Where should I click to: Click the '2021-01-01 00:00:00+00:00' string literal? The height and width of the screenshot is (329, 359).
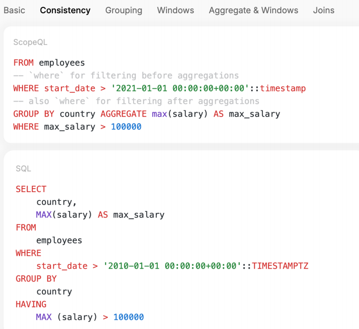coord(180,88)
